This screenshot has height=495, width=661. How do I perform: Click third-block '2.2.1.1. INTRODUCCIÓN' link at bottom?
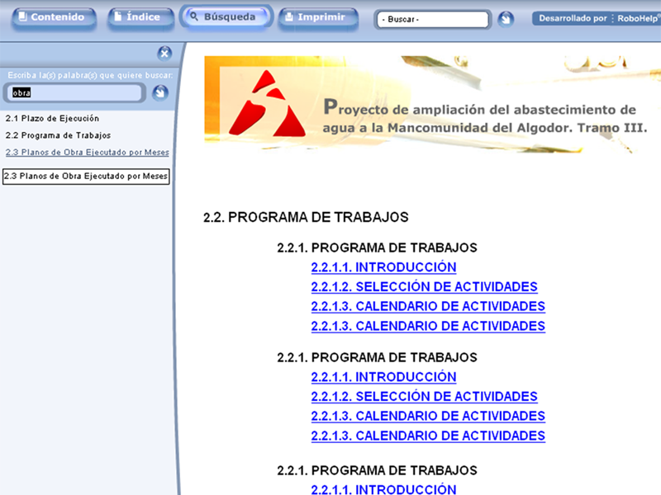click(383, 488)
